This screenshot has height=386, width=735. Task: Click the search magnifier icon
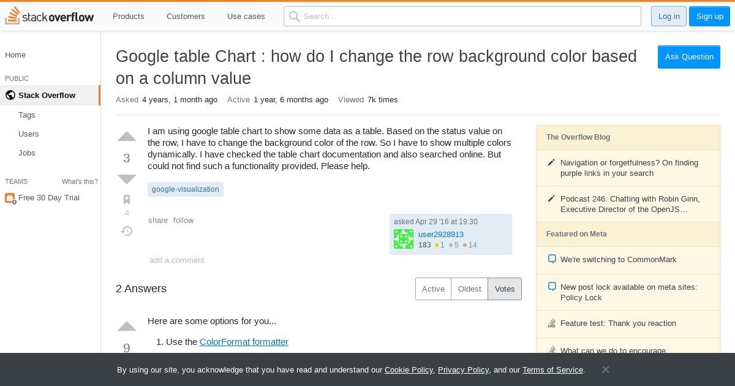click(x=295, y=17)
